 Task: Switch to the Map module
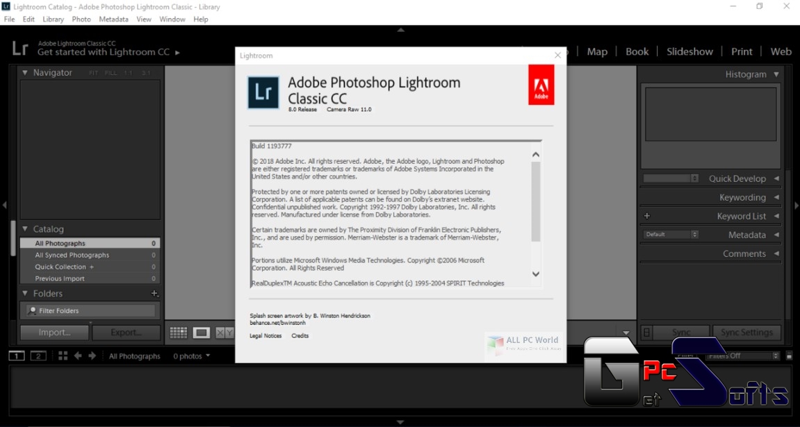(x=597, y=51)
